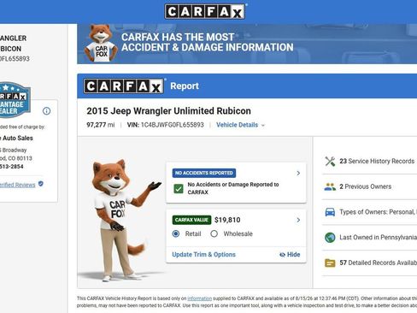Open the Verified Reviews link
This screenshot has width=417, height=313.
click(18, 185)
